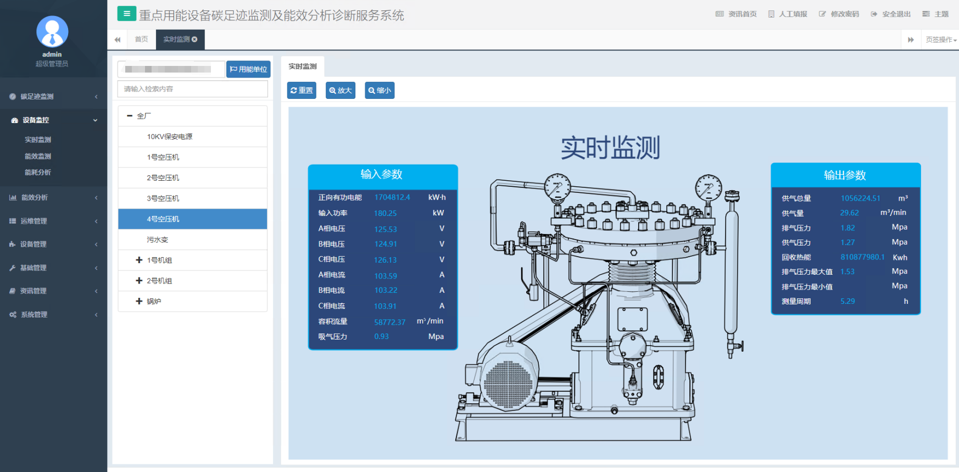Click the 正向有功电能 value 1704812.4

click(x=392, y=197)
